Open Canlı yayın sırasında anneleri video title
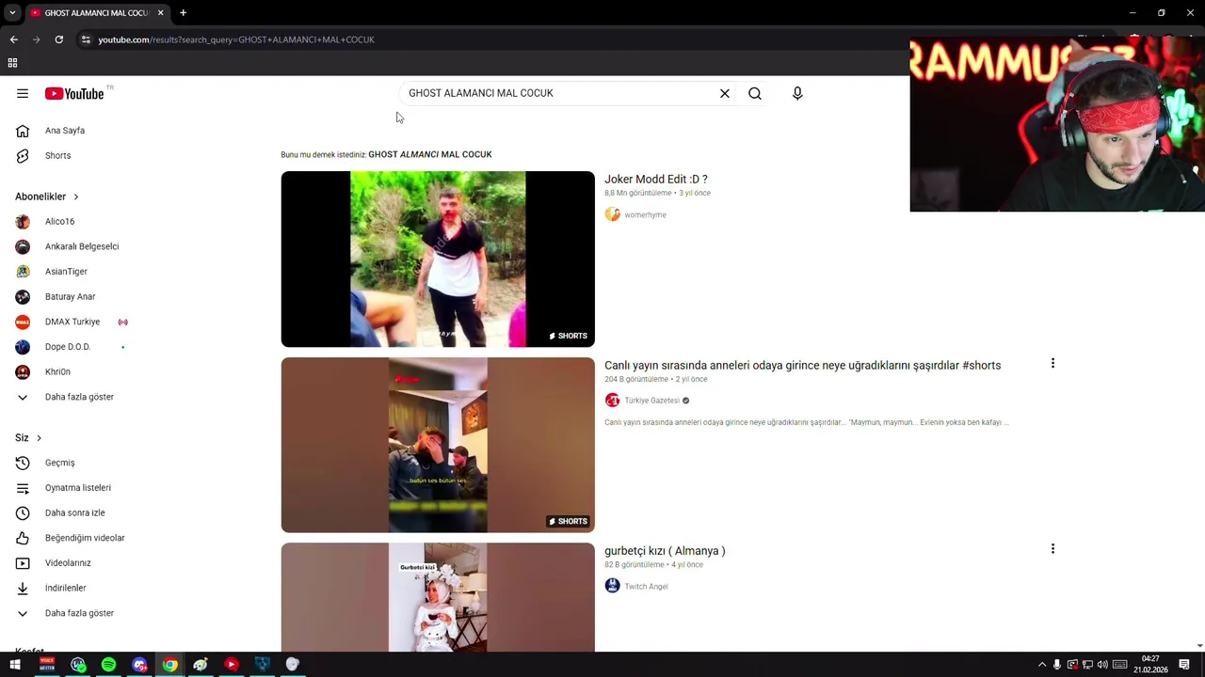1205x677 pixels. [x=802, y=365]
